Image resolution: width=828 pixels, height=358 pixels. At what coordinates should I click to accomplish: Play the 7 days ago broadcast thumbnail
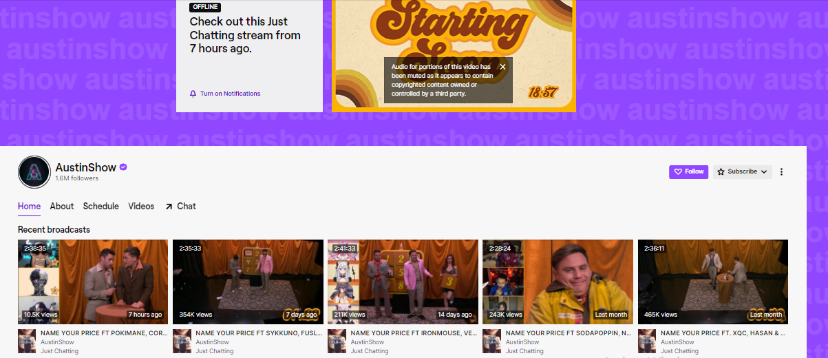tap(248, 282)
